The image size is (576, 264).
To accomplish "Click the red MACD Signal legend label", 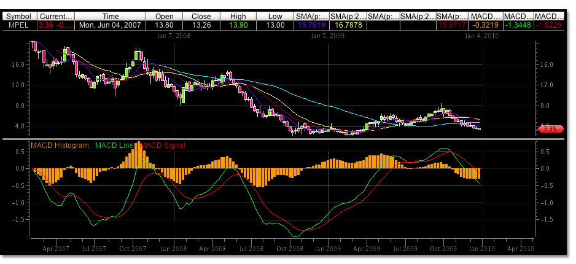I will coord(163,146).
